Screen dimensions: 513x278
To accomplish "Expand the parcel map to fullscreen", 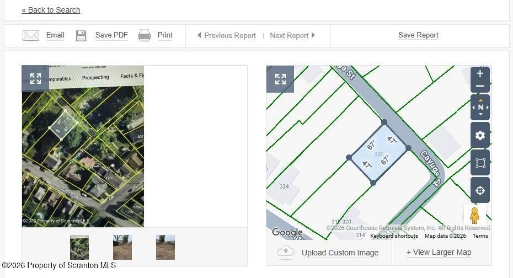I will coord(280,79).
